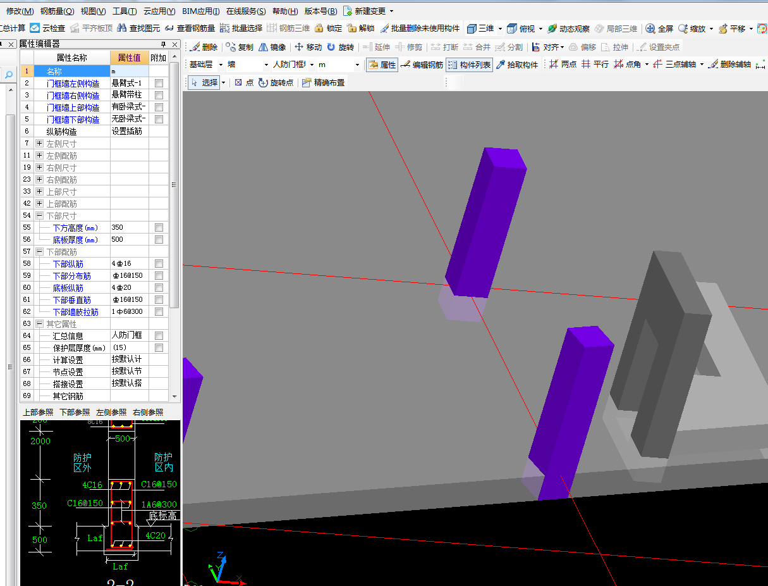The height and width of the screenshot is (586, 768).
Task: Open the 视图(V) menu
Action: coord(94,11)
